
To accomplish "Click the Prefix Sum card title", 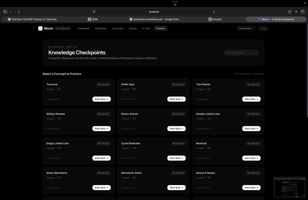I will pos(128,84).
